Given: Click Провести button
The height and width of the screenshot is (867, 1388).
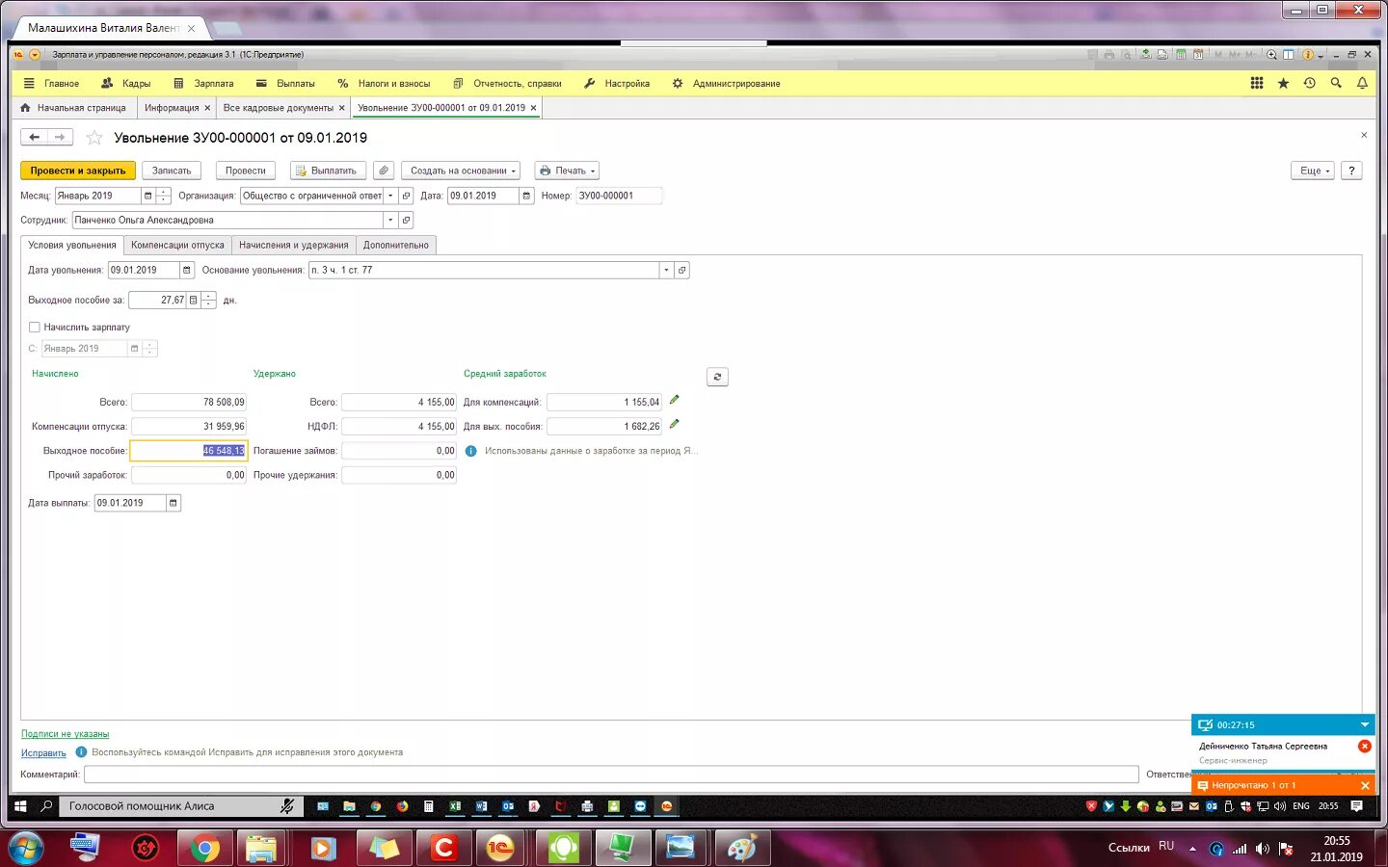Looking at the screenshot, I should coord(246,171).
